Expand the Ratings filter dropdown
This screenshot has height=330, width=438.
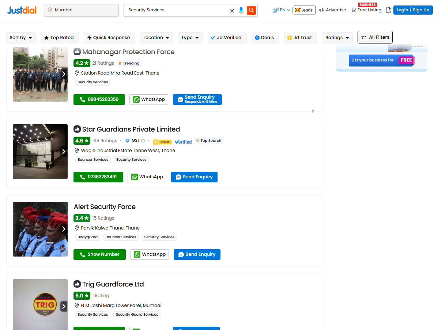coord(337,38)
